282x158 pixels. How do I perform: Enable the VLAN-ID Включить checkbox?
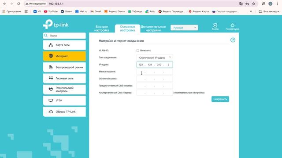138,50
